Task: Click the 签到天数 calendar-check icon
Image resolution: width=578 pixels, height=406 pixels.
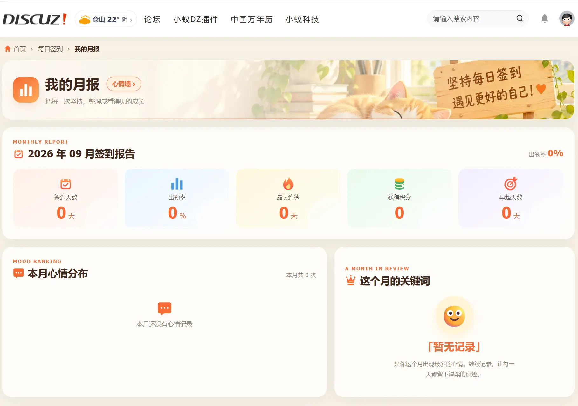Action: coord(66,184)
